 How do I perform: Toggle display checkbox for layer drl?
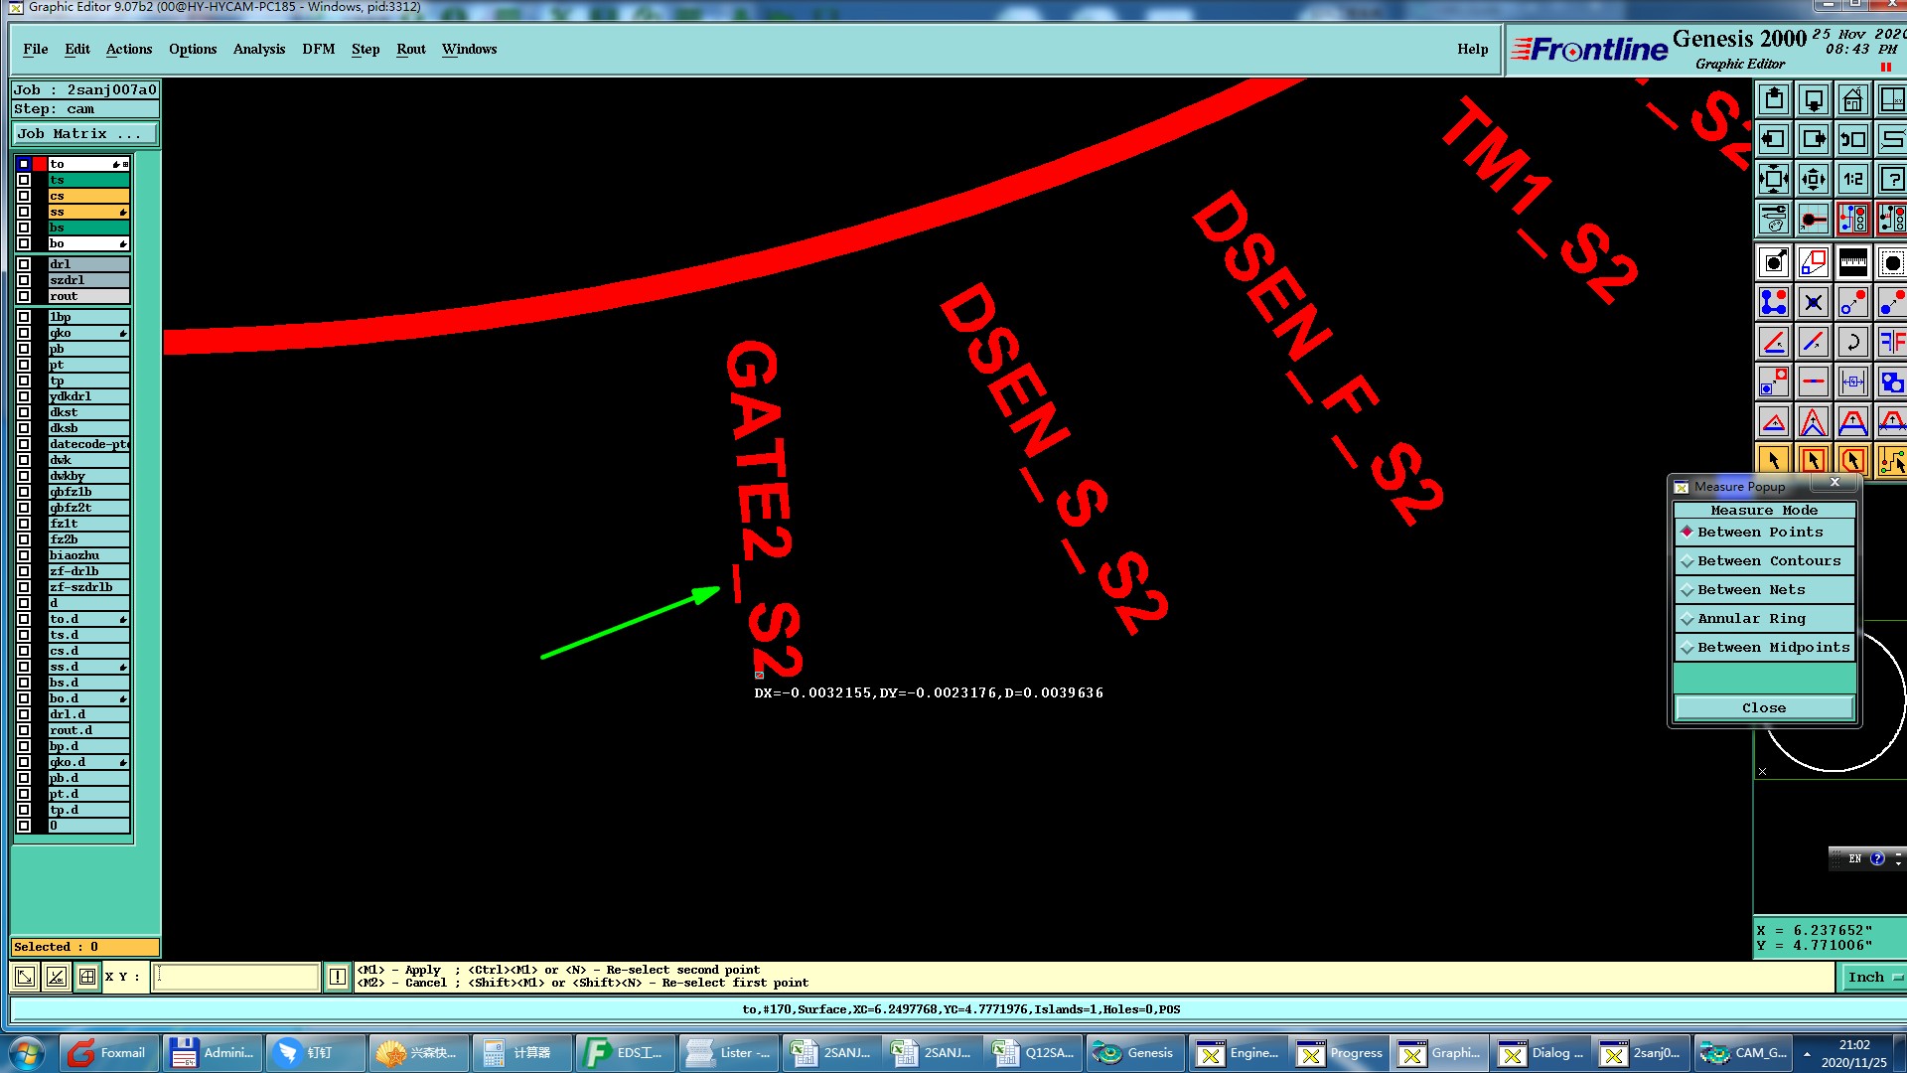click(x=24, y=264)
